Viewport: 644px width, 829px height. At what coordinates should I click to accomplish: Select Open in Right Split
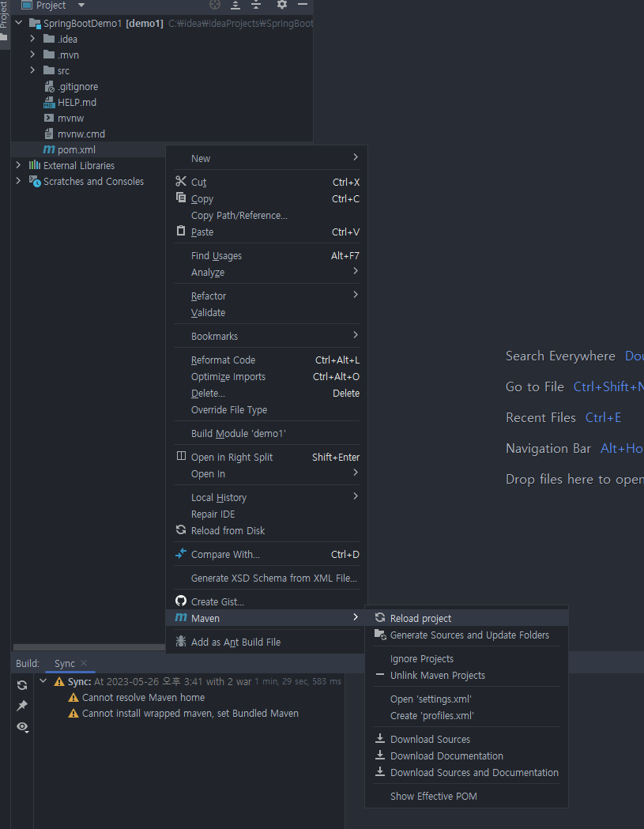(267, 458)
